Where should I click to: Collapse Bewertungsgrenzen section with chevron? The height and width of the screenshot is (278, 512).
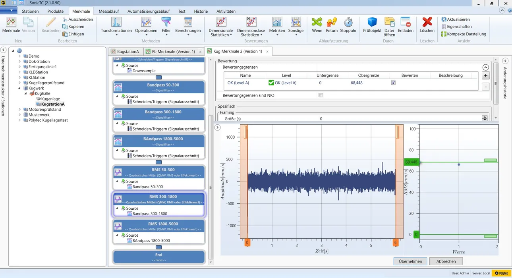click(x=485, y=68)
